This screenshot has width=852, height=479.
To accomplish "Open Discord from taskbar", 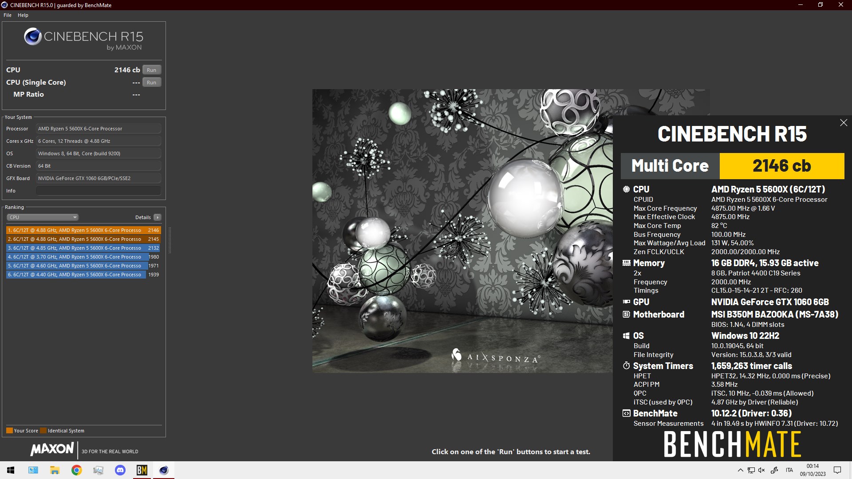I will pos(120,470).
